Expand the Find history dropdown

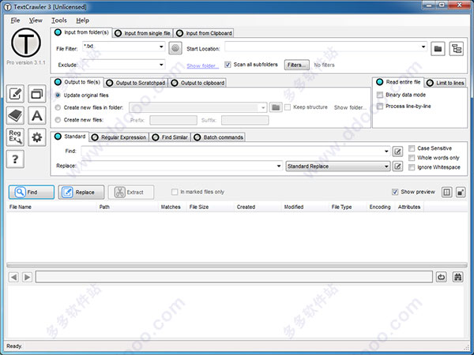pyautogui.click(x=386, y=151)
